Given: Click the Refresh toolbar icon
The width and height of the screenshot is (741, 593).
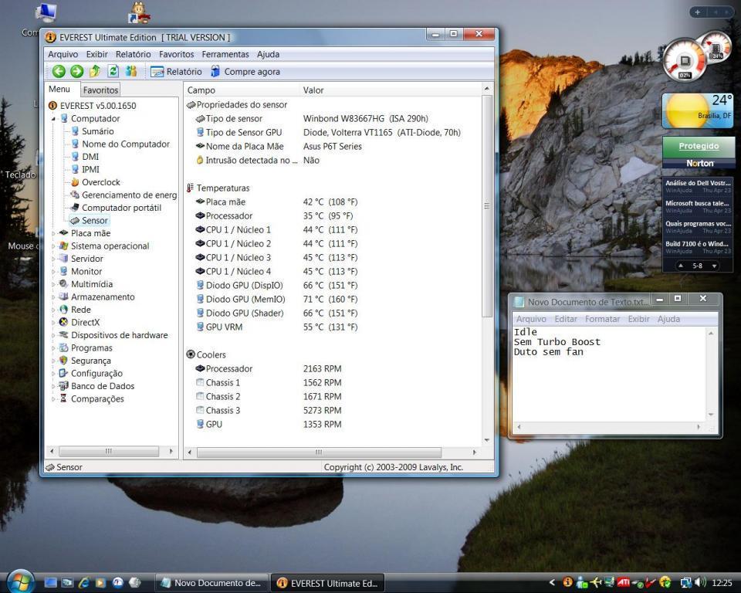Looking at the screenshot, I should [x=113, y=72].
